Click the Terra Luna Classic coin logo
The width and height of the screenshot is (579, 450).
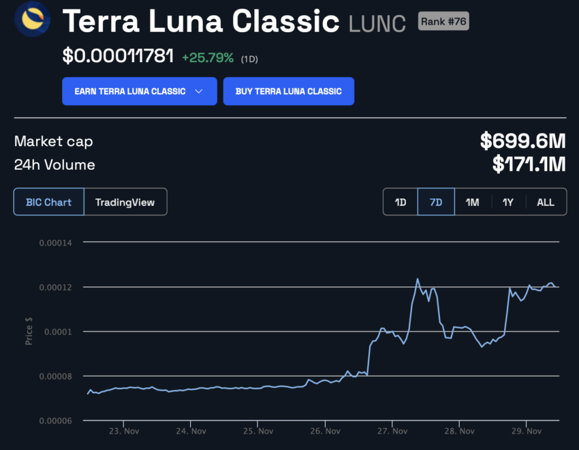click(32, 21)
